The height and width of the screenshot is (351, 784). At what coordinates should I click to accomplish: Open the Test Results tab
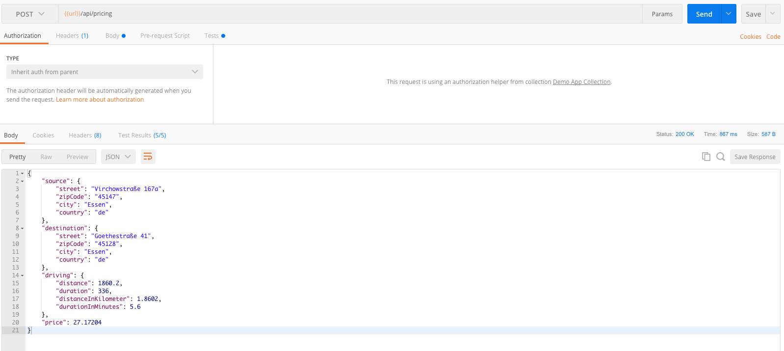tap(142, 135)
